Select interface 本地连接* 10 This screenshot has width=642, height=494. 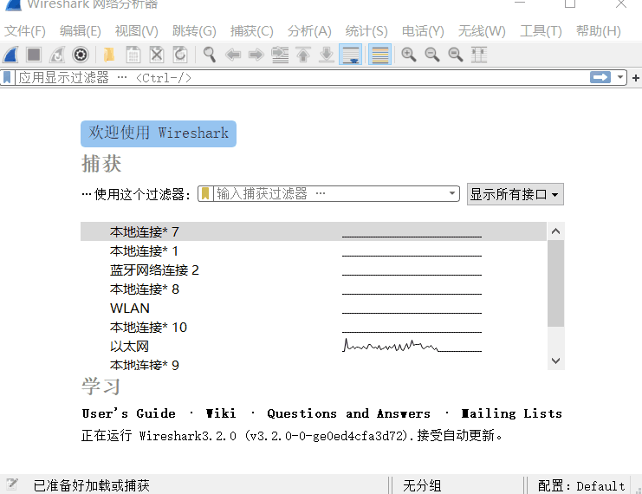[314, 328]
